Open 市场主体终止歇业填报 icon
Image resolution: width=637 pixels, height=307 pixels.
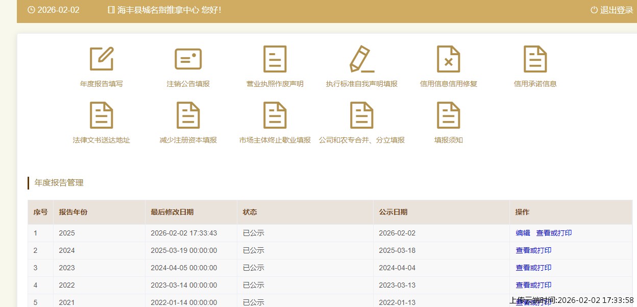coord(275,115)
